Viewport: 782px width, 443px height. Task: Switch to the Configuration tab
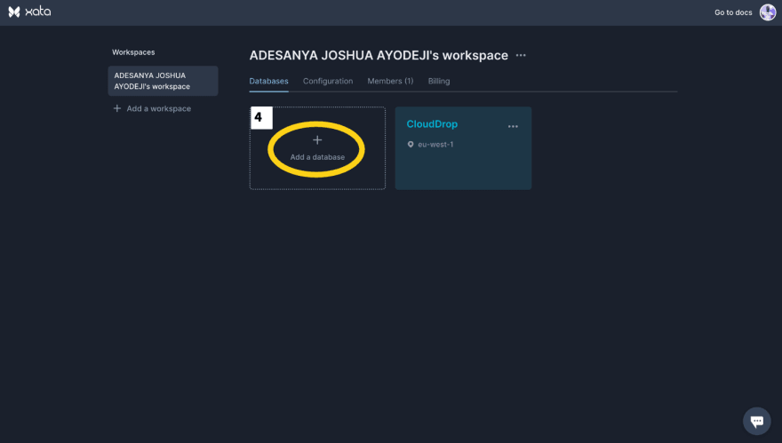tap(328, 81)
